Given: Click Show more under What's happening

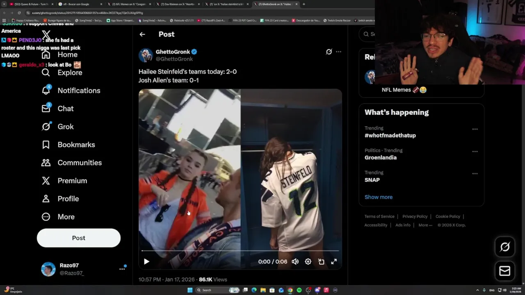Looking at the screenshot, I should pyautogui.click(x=379, y=197).
